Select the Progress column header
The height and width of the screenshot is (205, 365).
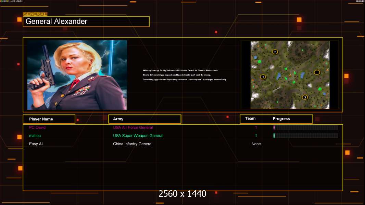click(x=281, y=119)
